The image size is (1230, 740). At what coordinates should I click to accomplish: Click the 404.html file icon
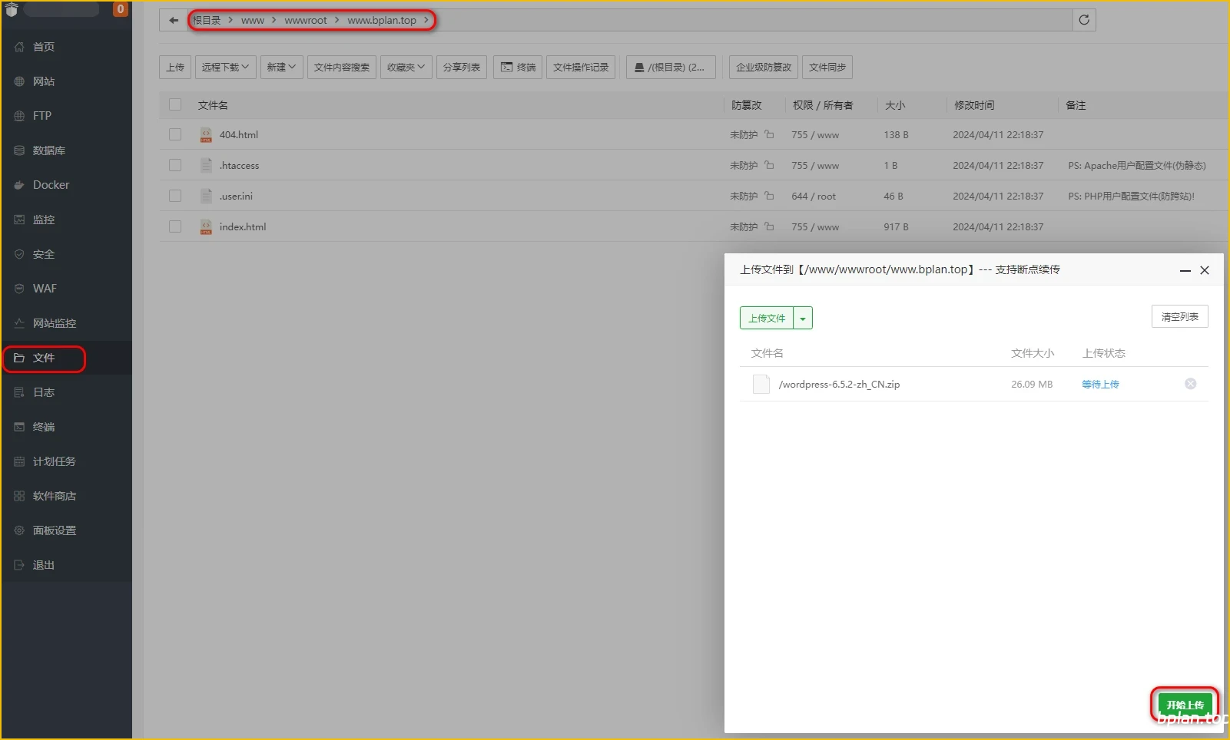(x=206, y=134)
